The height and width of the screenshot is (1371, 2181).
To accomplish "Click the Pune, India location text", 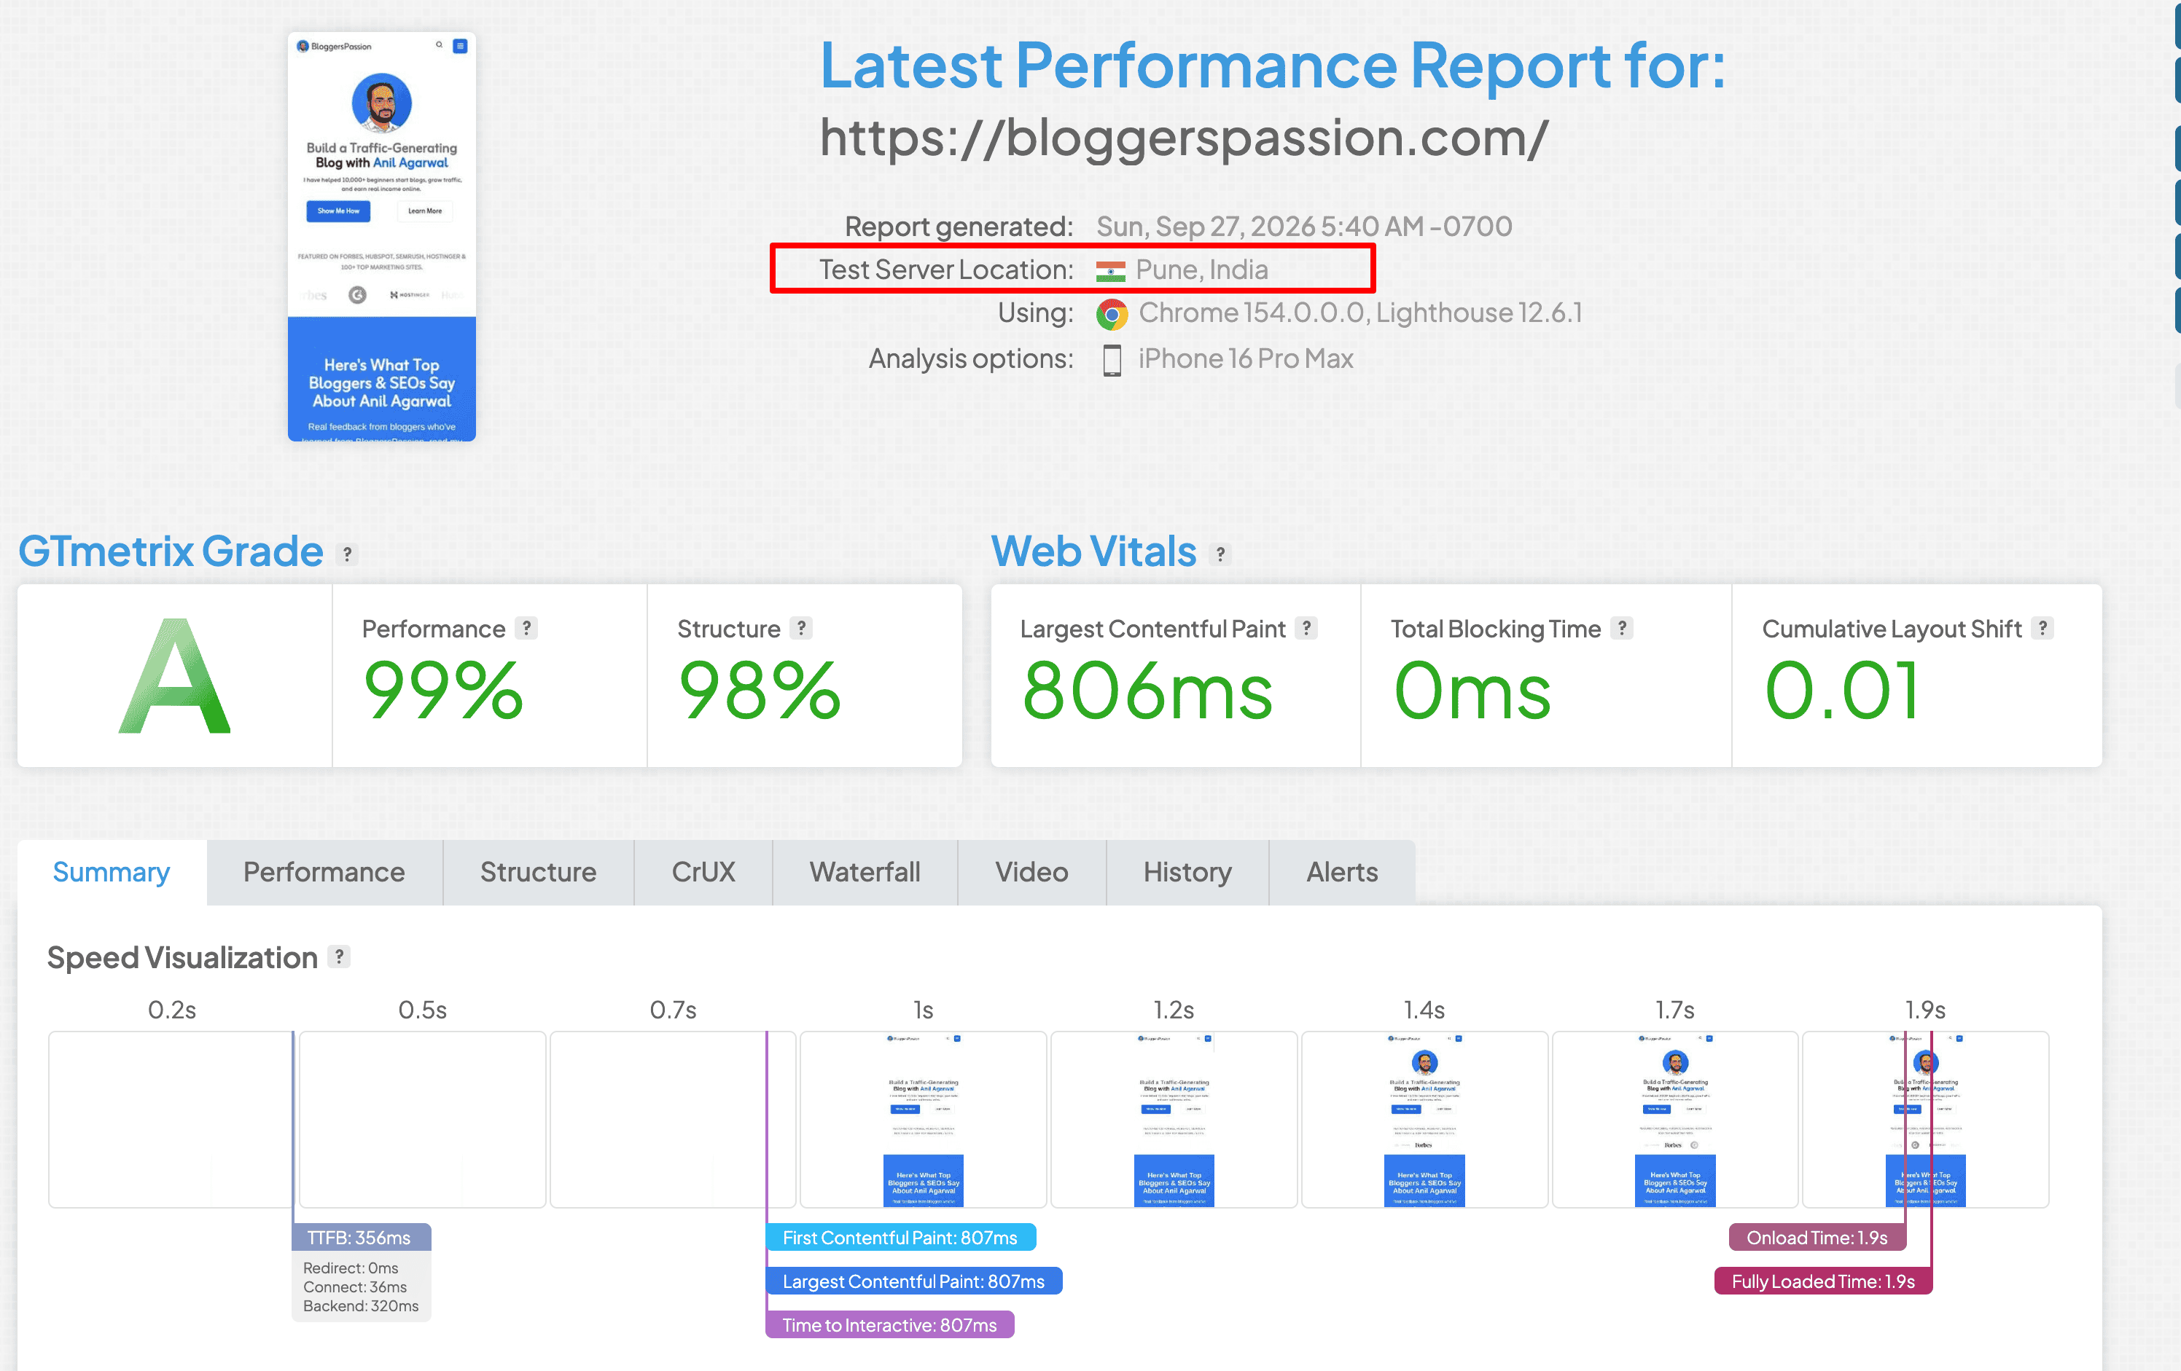I will [x=1202, y=270].
